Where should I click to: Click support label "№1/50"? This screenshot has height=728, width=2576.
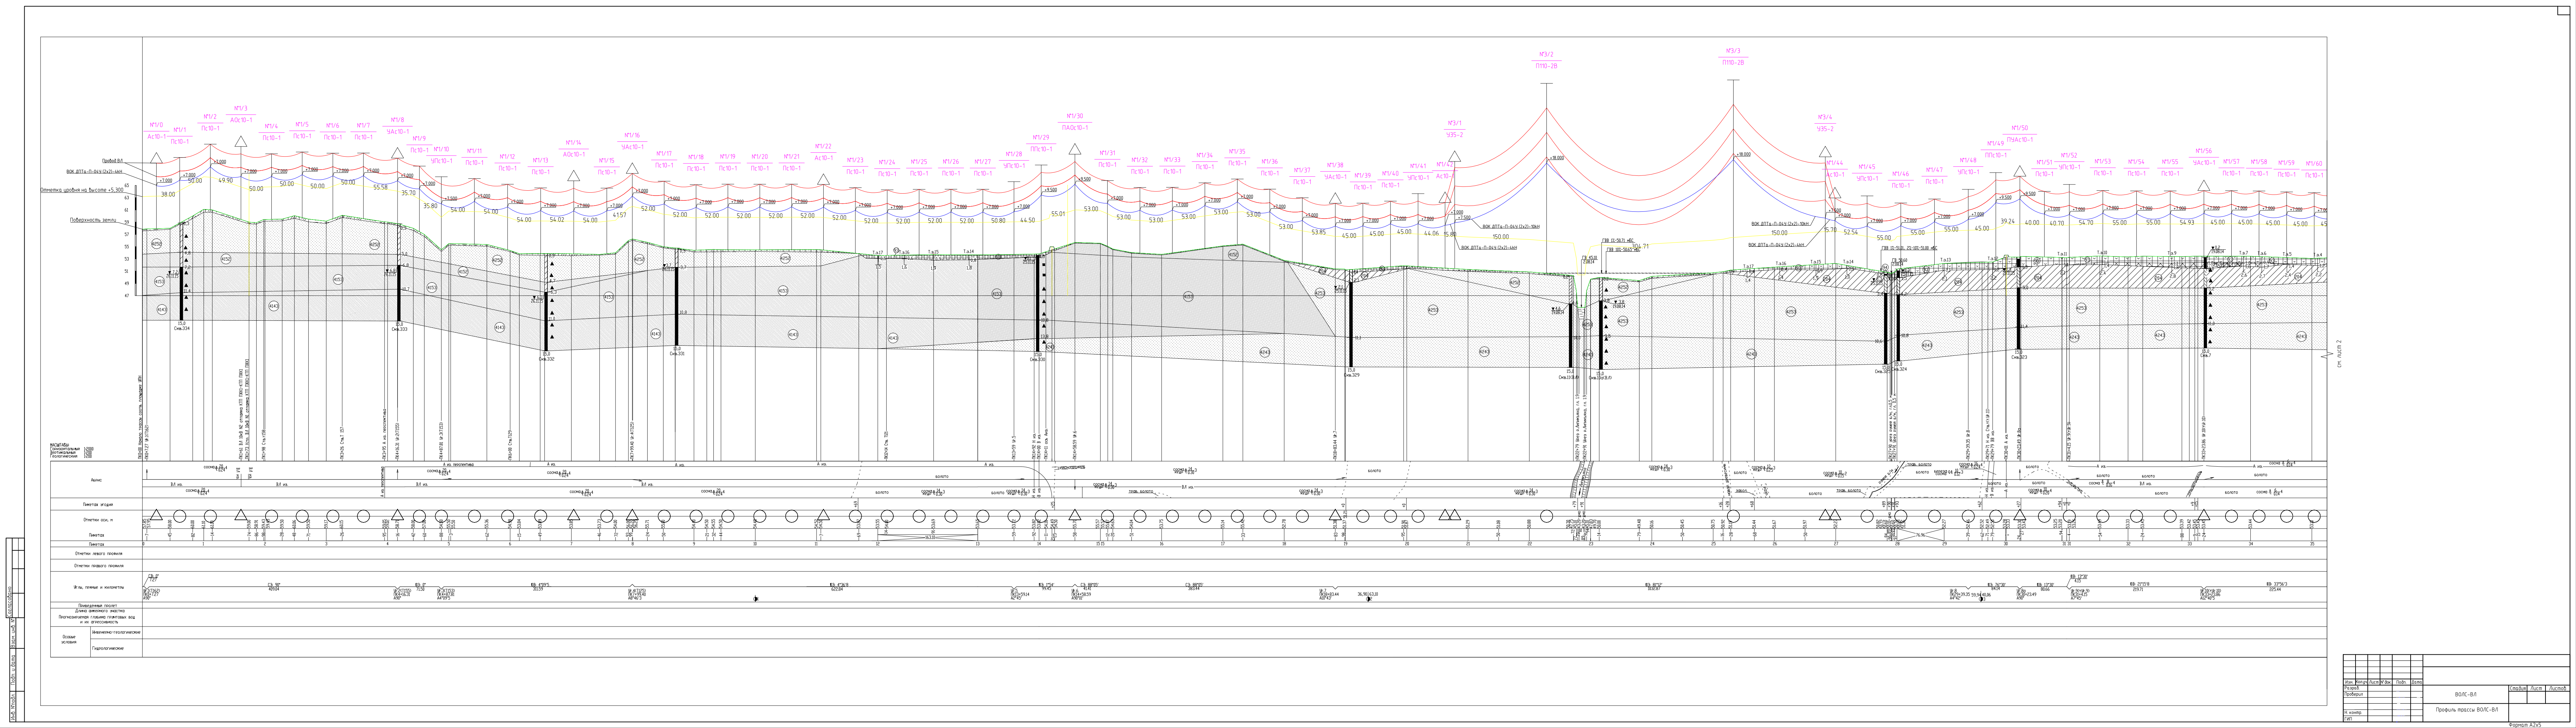point(2020,128)
